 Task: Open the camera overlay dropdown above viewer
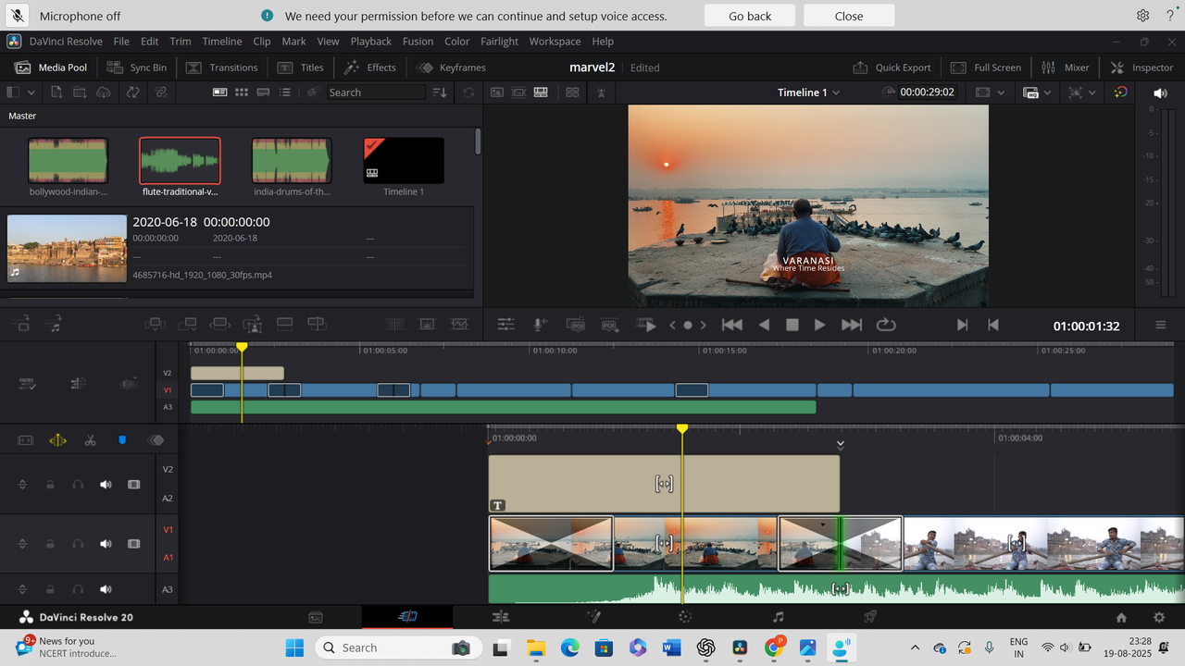pyautogui.click(x=1037, y=92)
